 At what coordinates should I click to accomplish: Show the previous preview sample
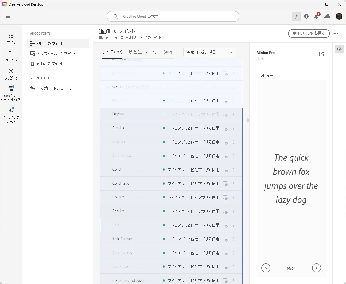pyautogui.click(x=266, y=268)
